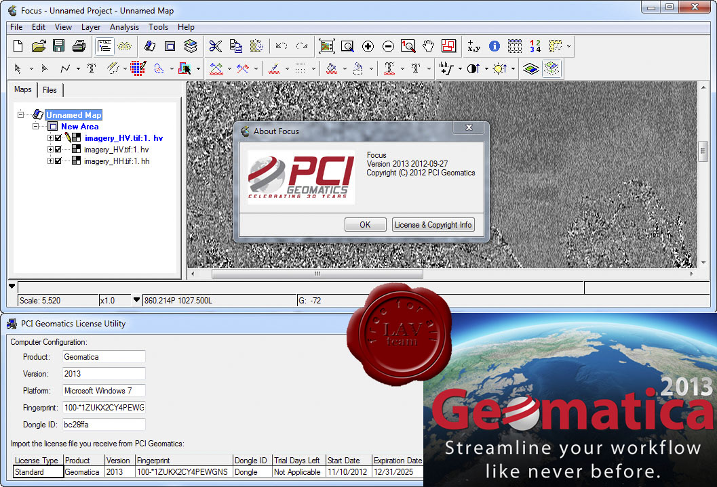Switch to the Files tab
The height and width of the screenshot is (487, 717).
[x=50, y=90]
